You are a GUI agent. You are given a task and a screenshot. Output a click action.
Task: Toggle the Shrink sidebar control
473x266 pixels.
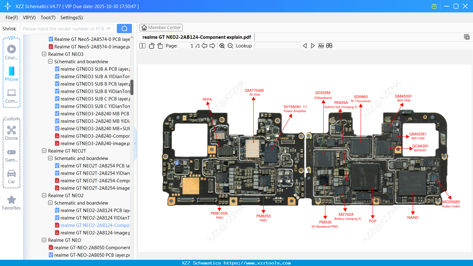[9, 28]
